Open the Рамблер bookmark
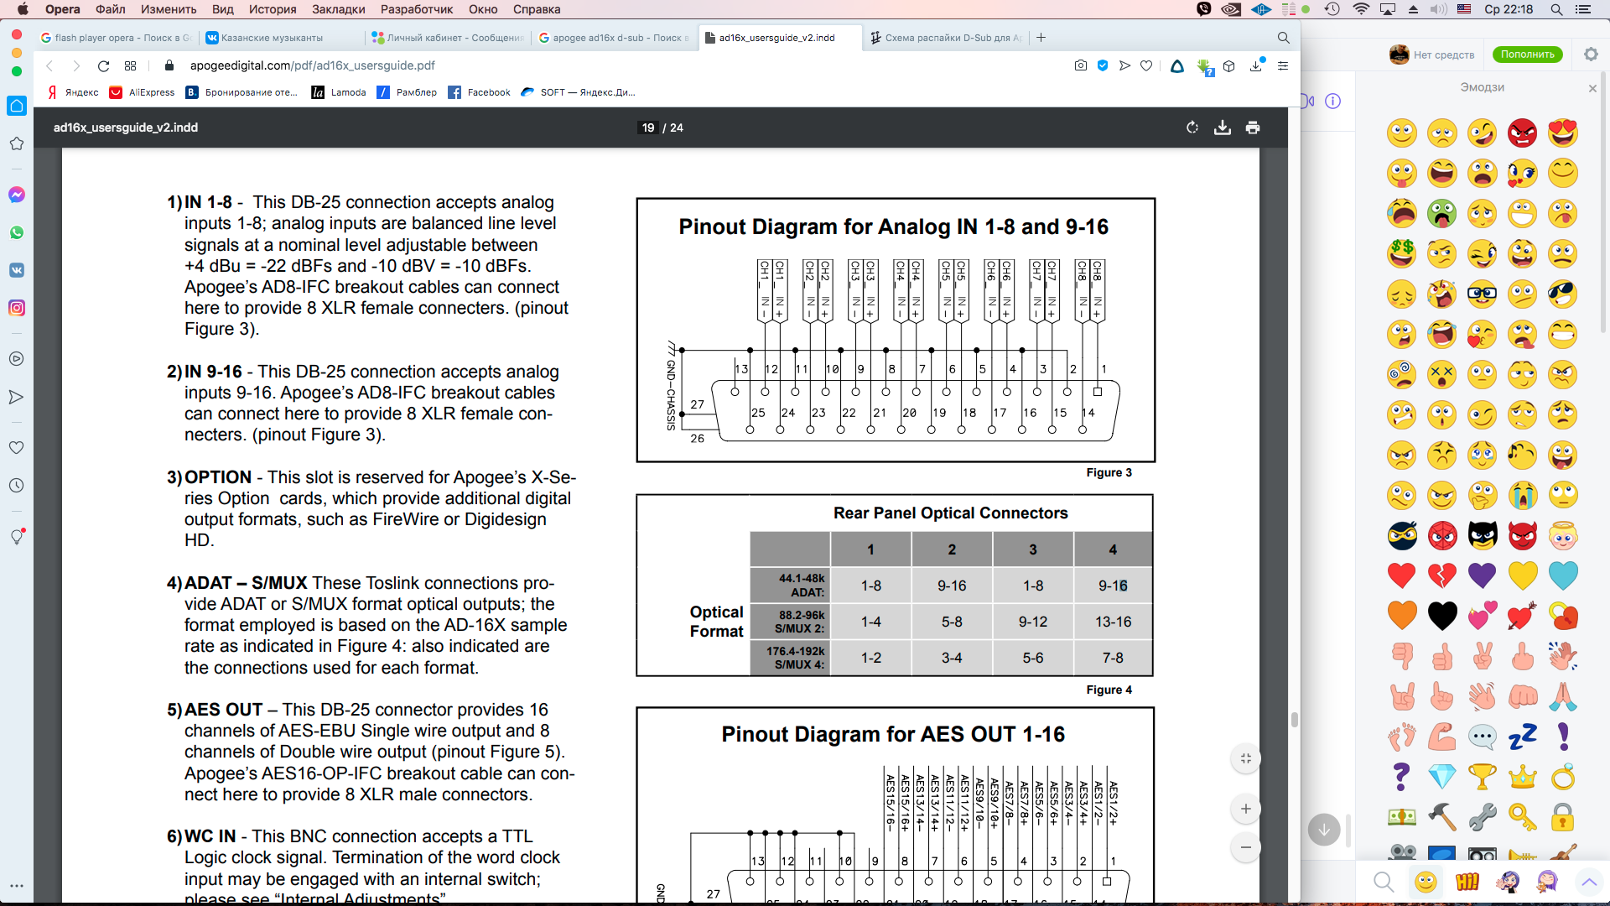The height and width of the screenshot is (906, 1610). tap(407, 92)
